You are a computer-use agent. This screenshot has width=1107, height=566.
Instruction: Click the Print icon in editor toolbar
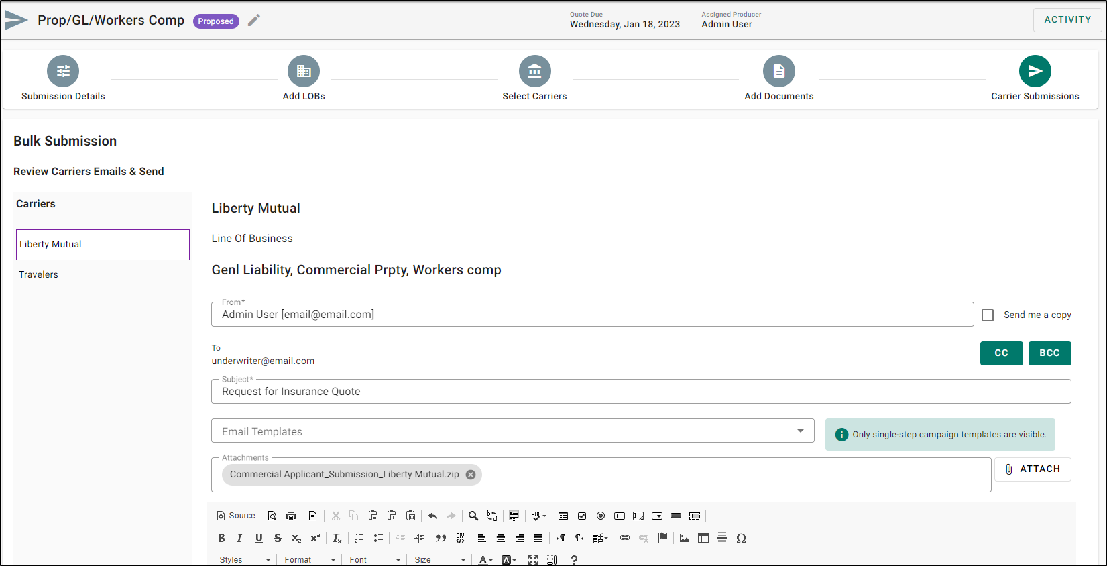[x=291, y=516]
